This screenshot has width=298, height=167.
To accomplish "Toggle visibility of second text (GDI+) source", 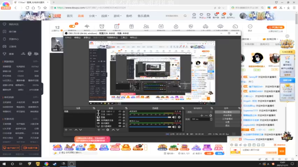I will 120,114.
